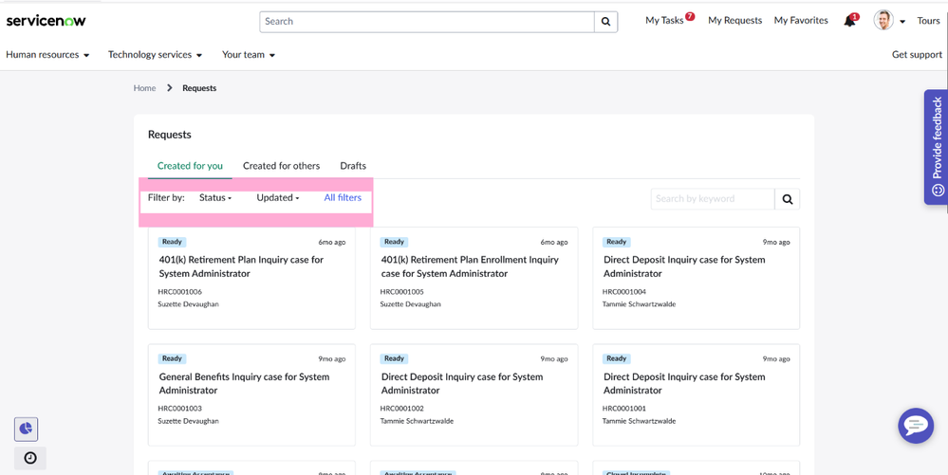The width and height of the screenshot is (948, 475).
Task: Click the caret next to user avatar
Action: 902,21
